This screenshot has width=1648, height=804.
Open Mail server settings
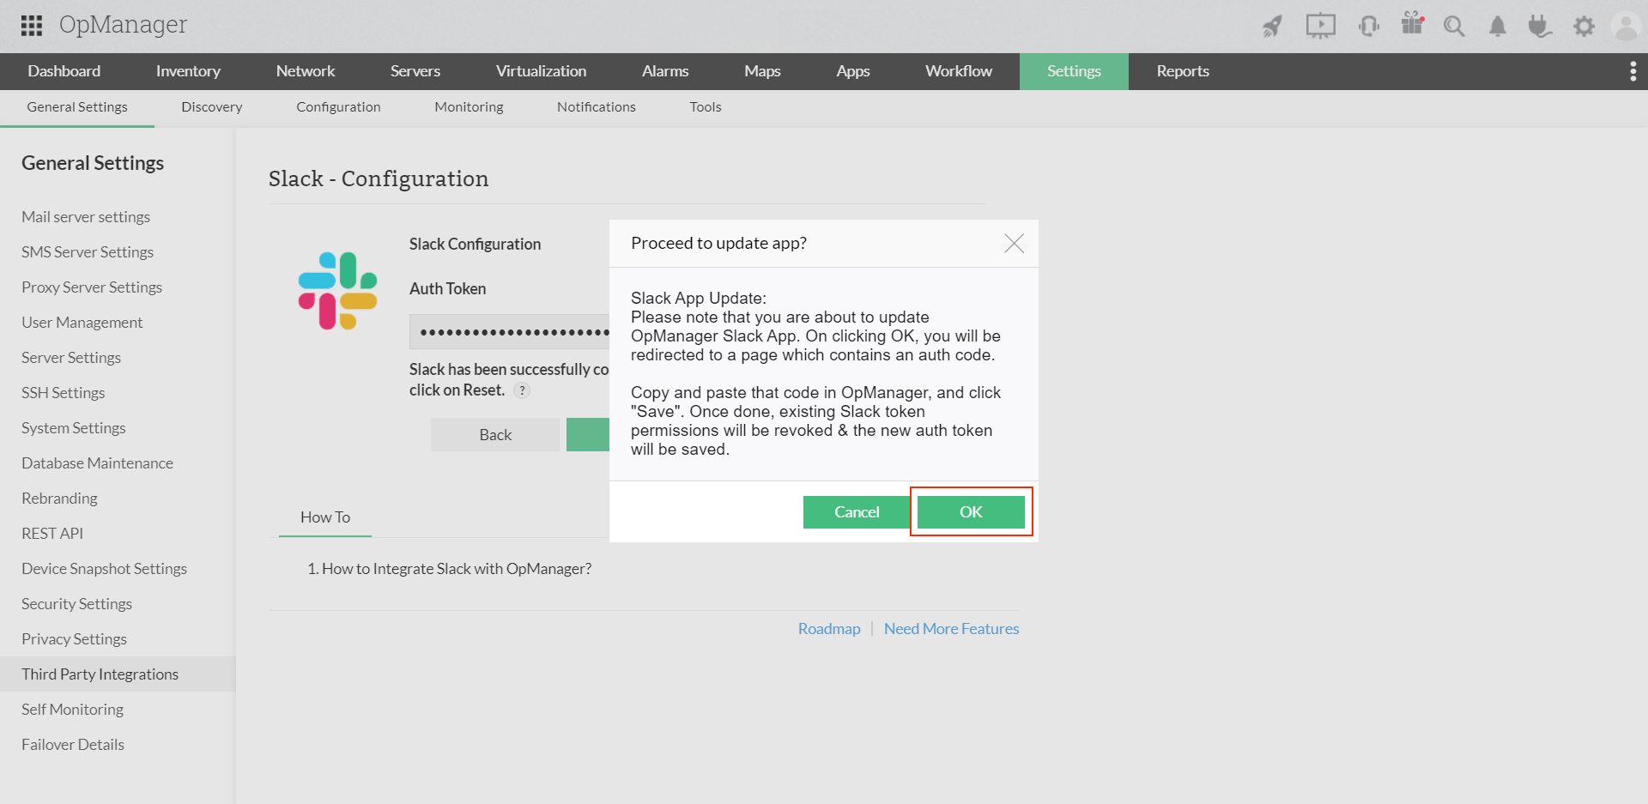[x=86, y=217]
